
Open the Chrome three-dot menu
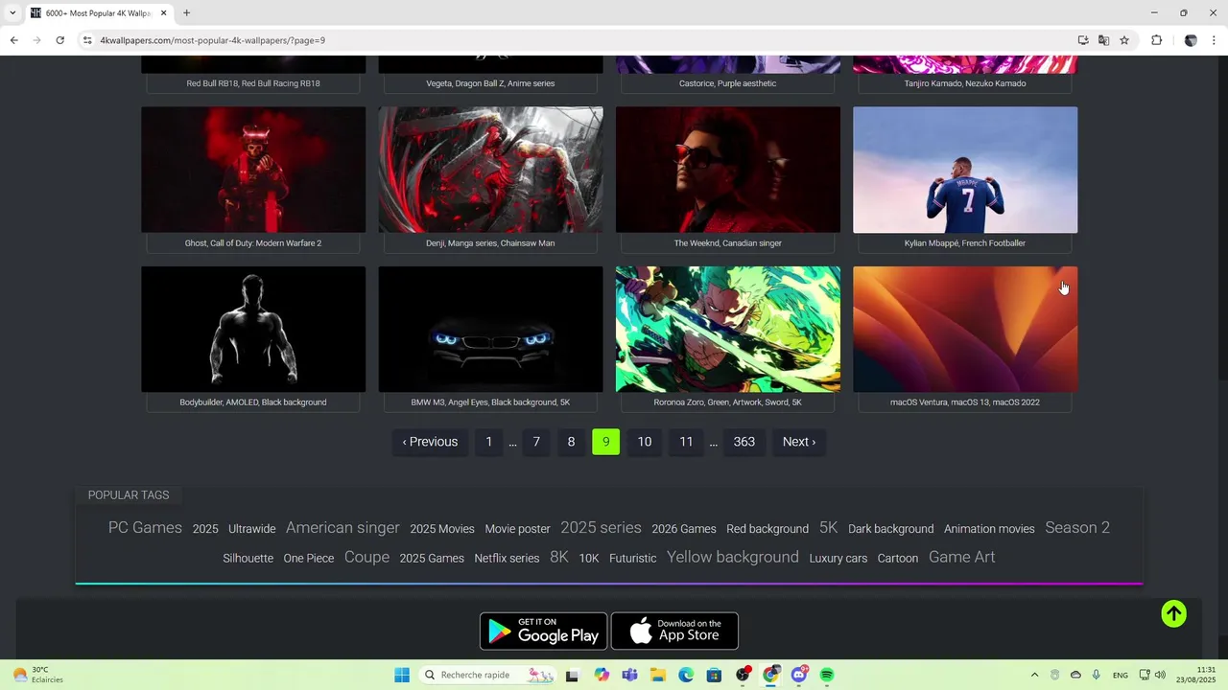coord(1214,40)
